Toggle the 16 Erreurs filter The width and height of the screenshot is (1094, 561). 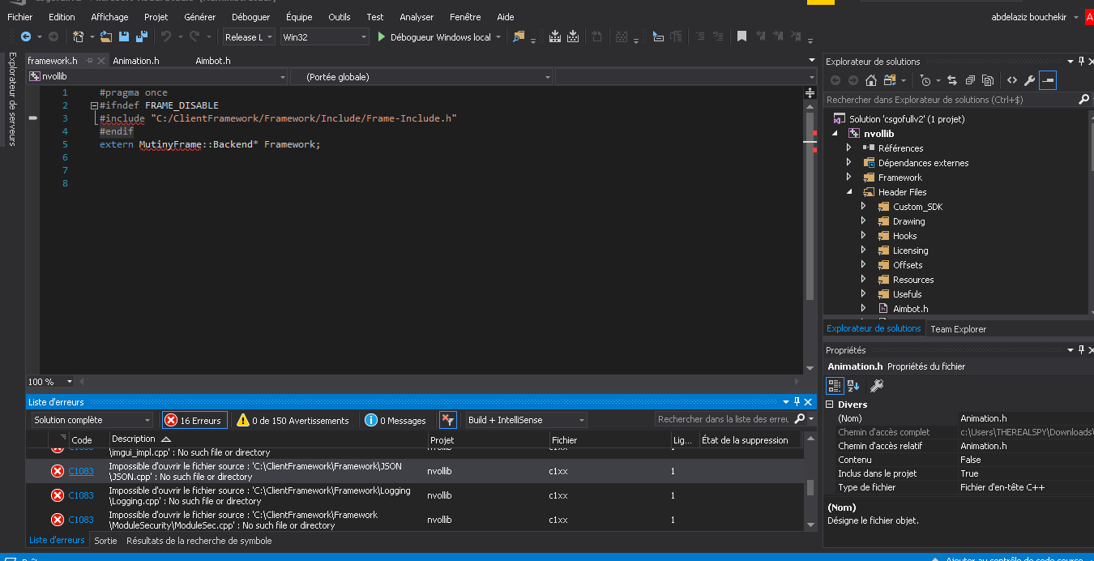[194, 420]
